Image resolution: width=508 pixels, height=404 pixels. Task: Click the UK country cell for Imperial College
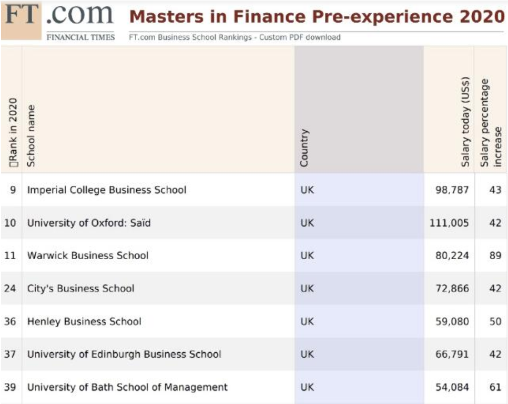click(307, 190)
